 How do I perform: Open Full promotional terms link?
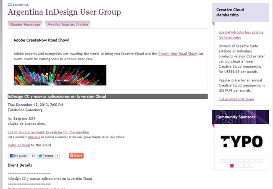[x=236, y=99]
